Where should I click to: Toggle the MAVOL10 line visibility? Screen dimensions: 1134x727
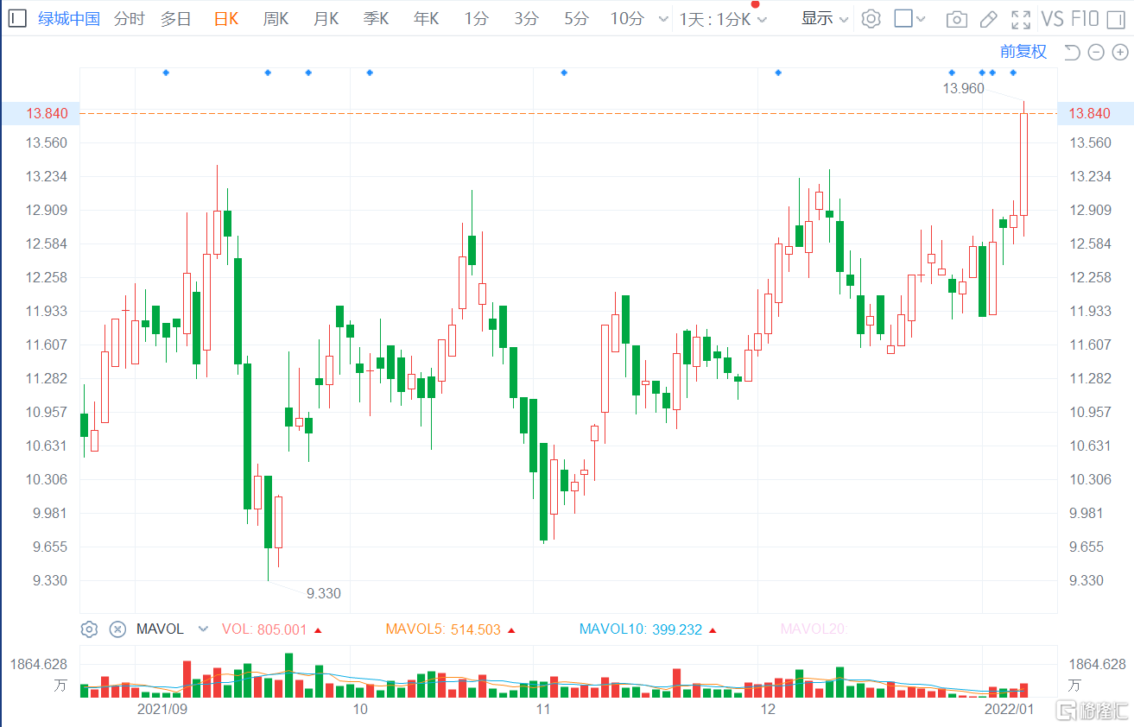pyautogui.click(x=640, y=629)
